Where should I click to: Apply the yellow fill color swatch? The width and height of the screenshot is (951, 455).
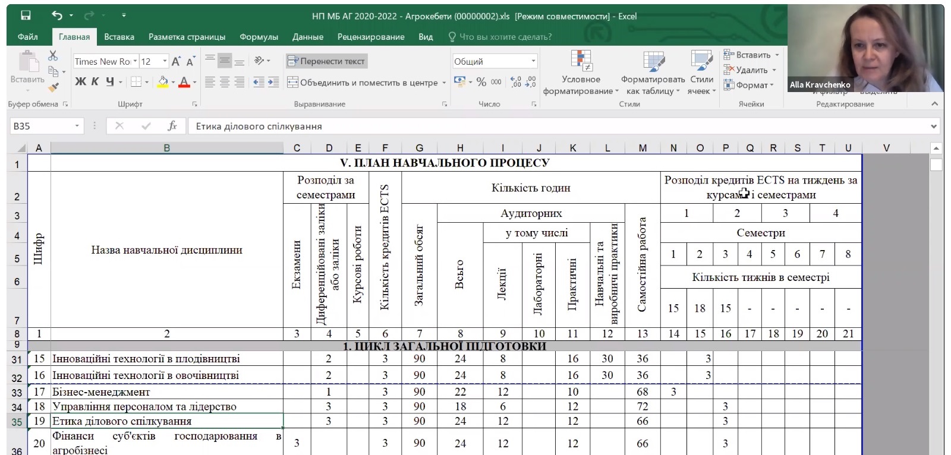click(x=162, y=82)
